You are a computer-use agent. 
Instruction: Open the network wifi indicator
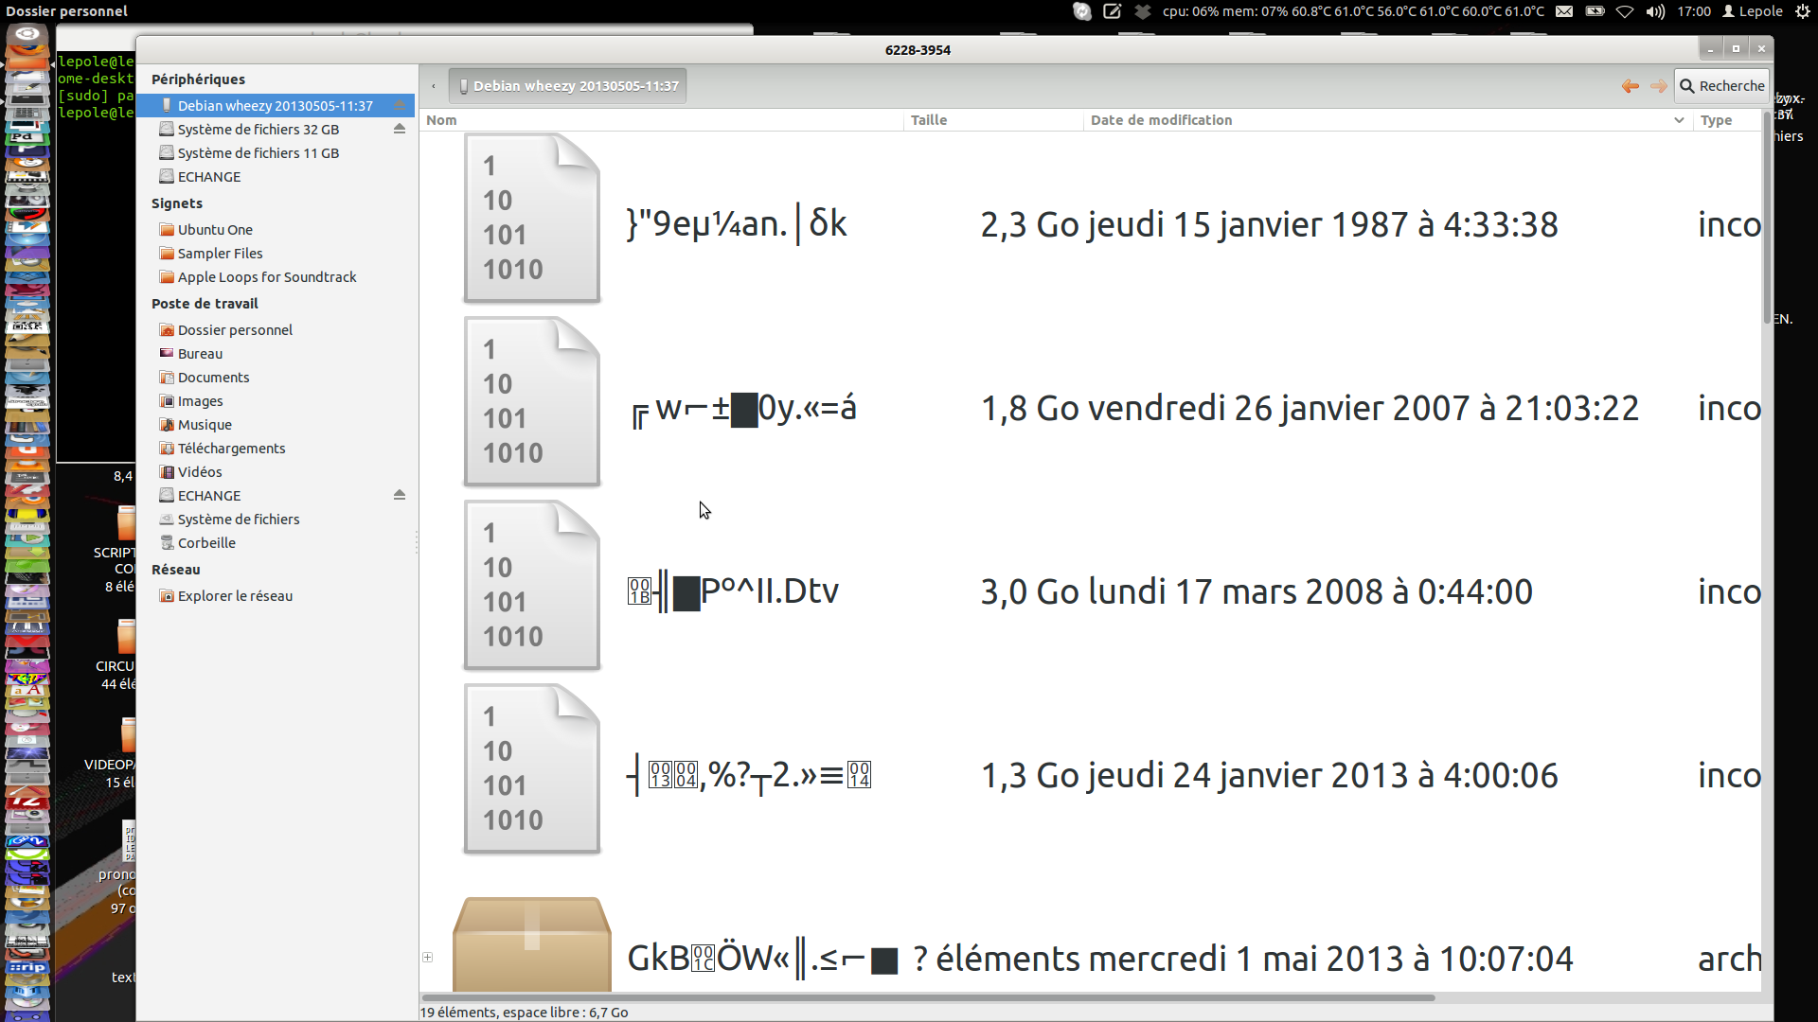1625,11
